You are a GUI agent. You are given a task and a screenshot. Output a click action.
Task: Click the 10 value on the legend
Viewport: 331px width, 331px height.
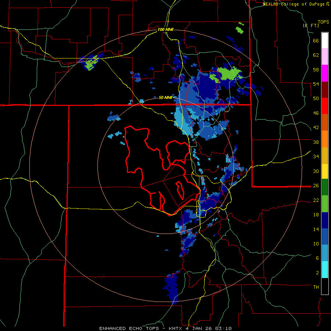(316, 244)
